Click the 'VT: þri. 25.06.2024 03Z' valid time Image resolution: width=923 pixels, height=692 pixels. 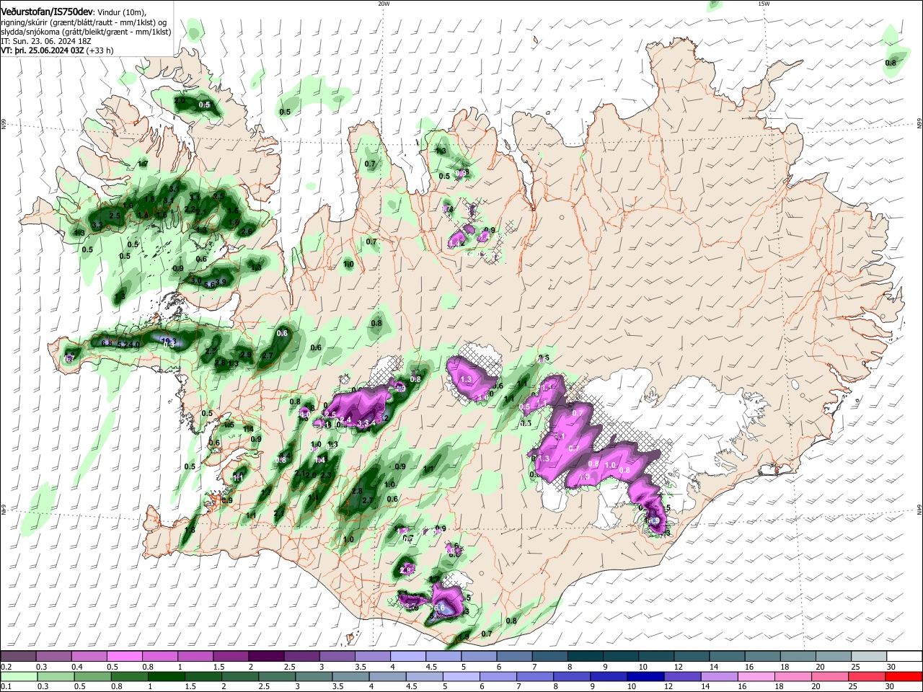click(x=42, y=50)
